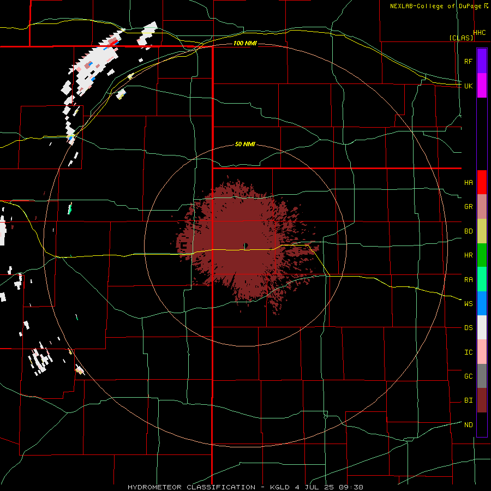Pick the RA light green swatch
The width and height of the screenshot is (491, 491).
[482, 279]
